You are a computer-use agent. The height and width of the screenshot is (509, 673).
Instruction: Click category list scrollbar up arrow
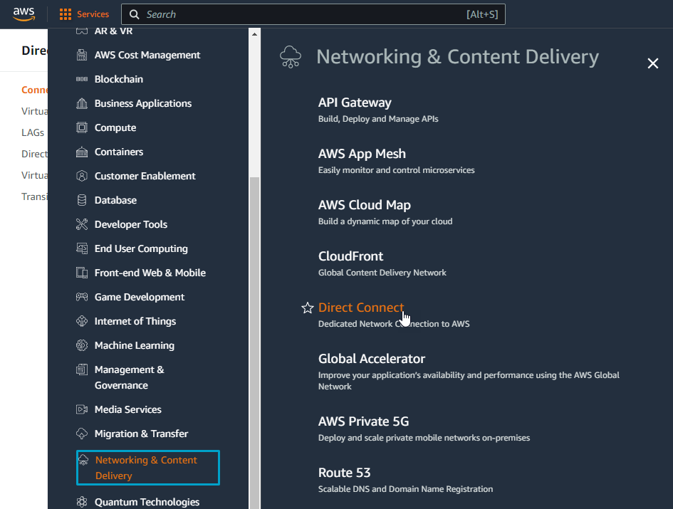click(x=254, y=34)
